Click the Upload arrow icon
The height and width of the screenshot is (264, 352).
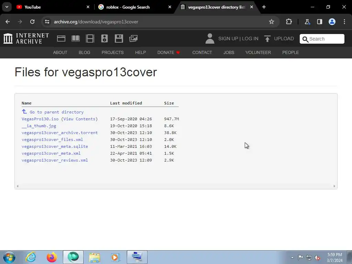click(267, 38)
